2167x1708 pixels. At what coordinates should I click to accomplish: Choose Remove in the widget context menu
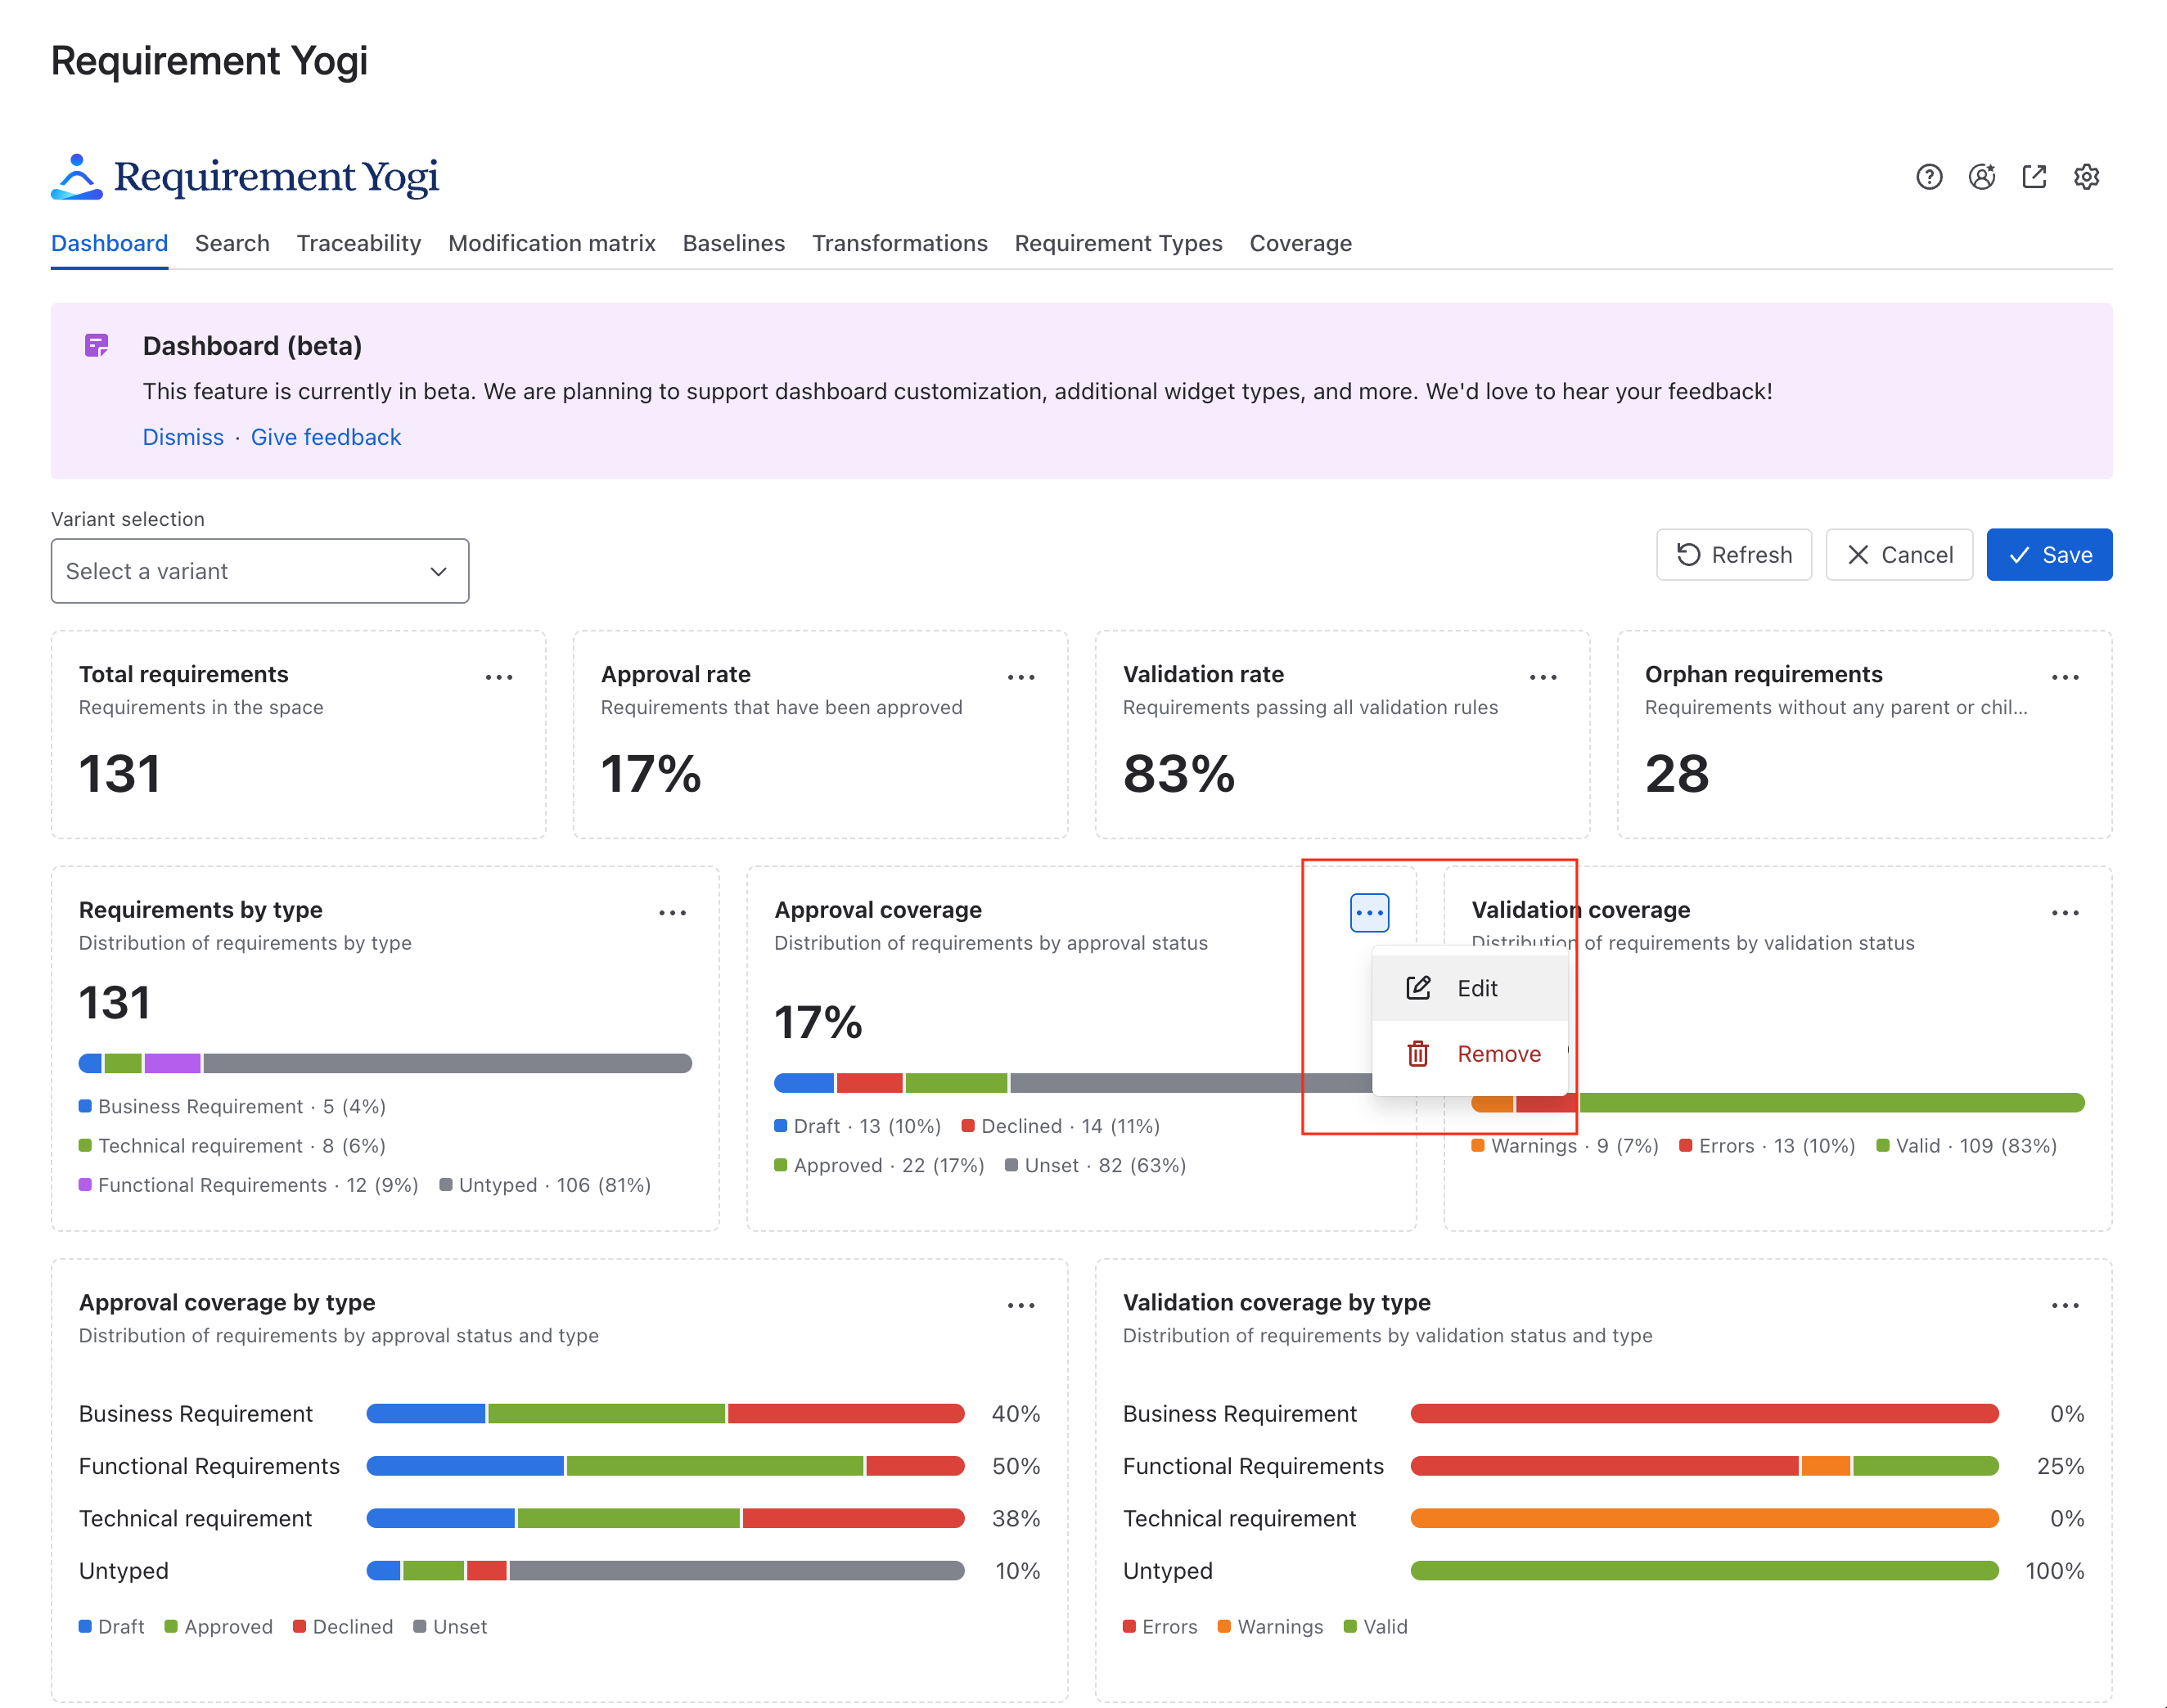[x=1470, y=1054]
